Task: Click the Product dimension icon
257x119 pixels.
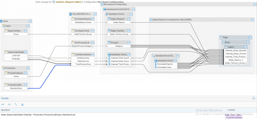Action: (109, 42)
